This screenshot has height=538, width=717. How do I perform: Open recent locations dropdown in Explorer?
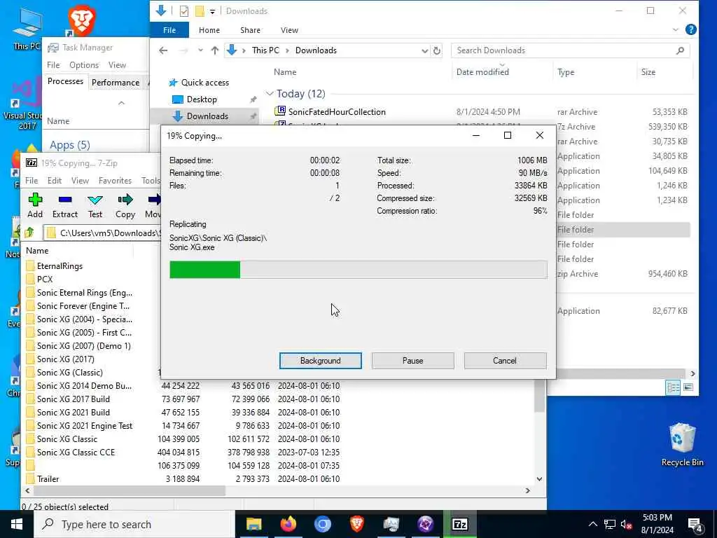[200, 50]
